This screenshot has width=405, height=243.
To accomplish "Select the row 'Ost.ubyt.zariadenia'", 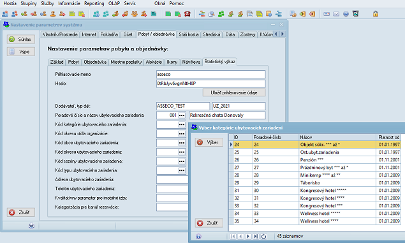I will (x=315, y=152).
